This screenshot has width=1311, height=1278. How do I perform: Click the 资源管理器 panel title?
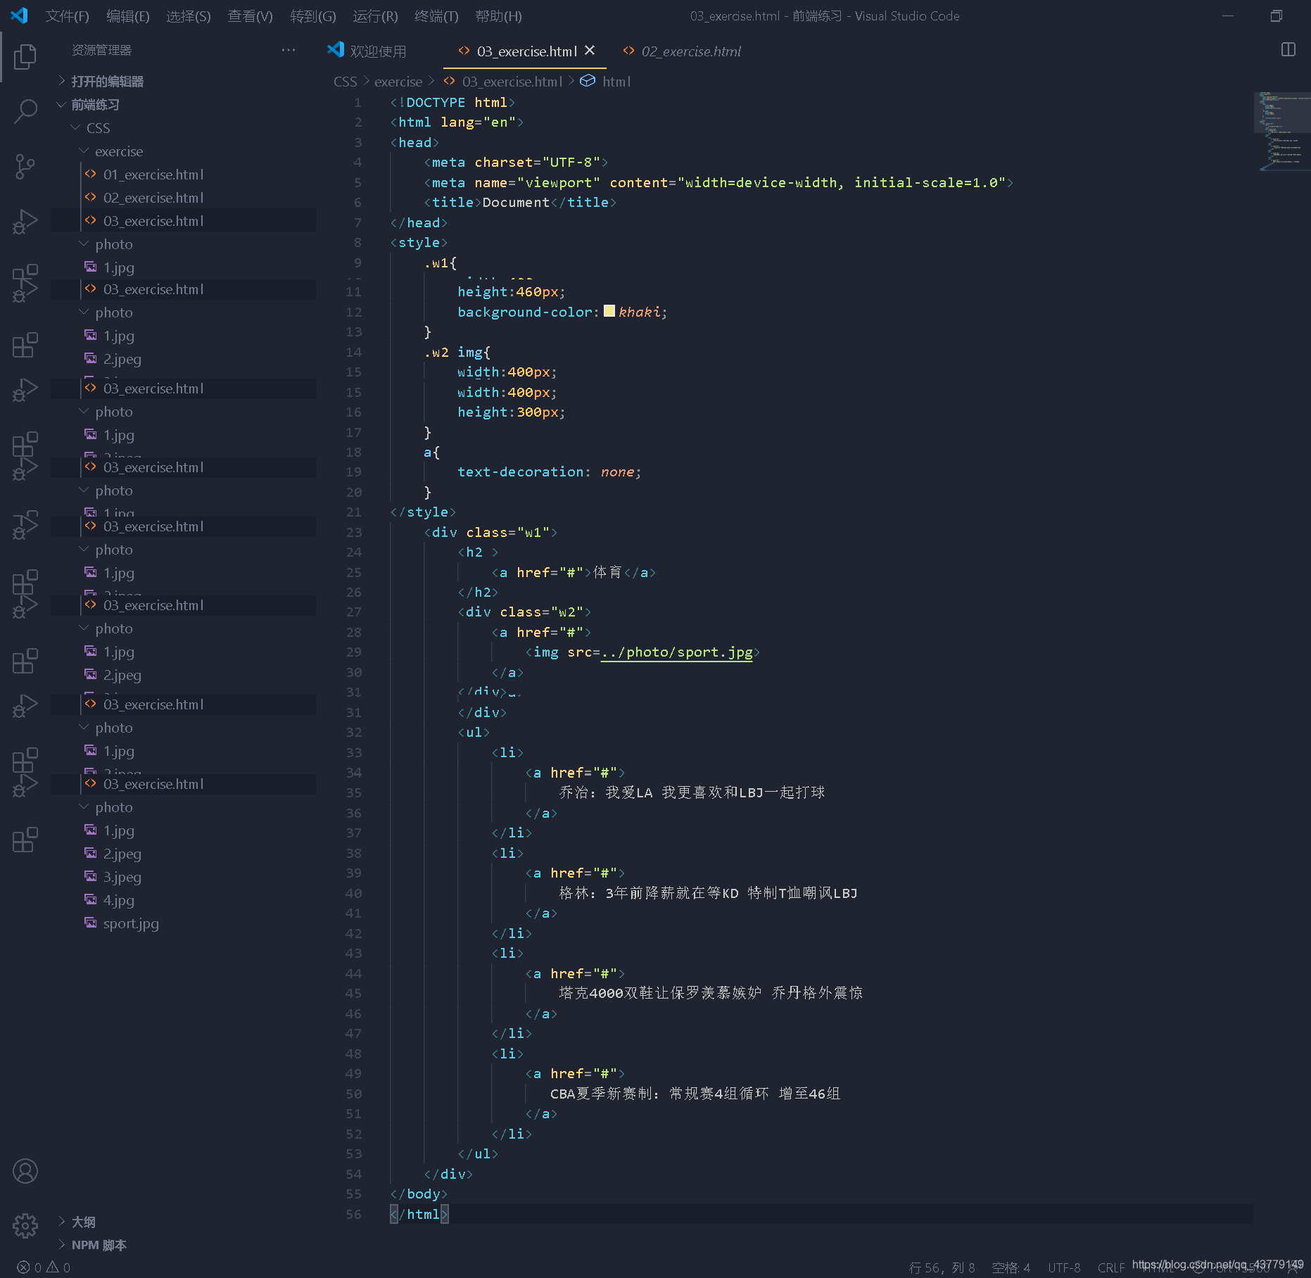(101, 50)
